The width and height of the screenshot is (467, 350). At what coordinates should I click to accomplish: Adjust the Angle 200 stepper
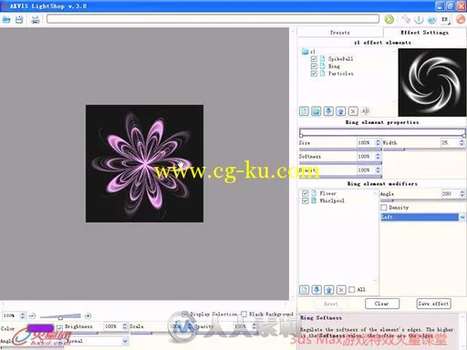click(462, 193)
